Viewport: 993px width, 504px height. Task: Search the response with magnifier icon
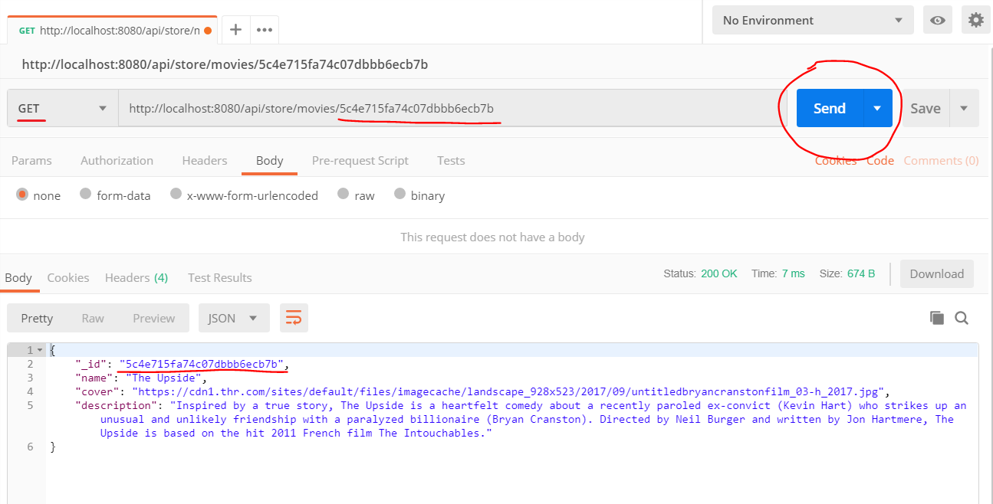click(962, 318)
